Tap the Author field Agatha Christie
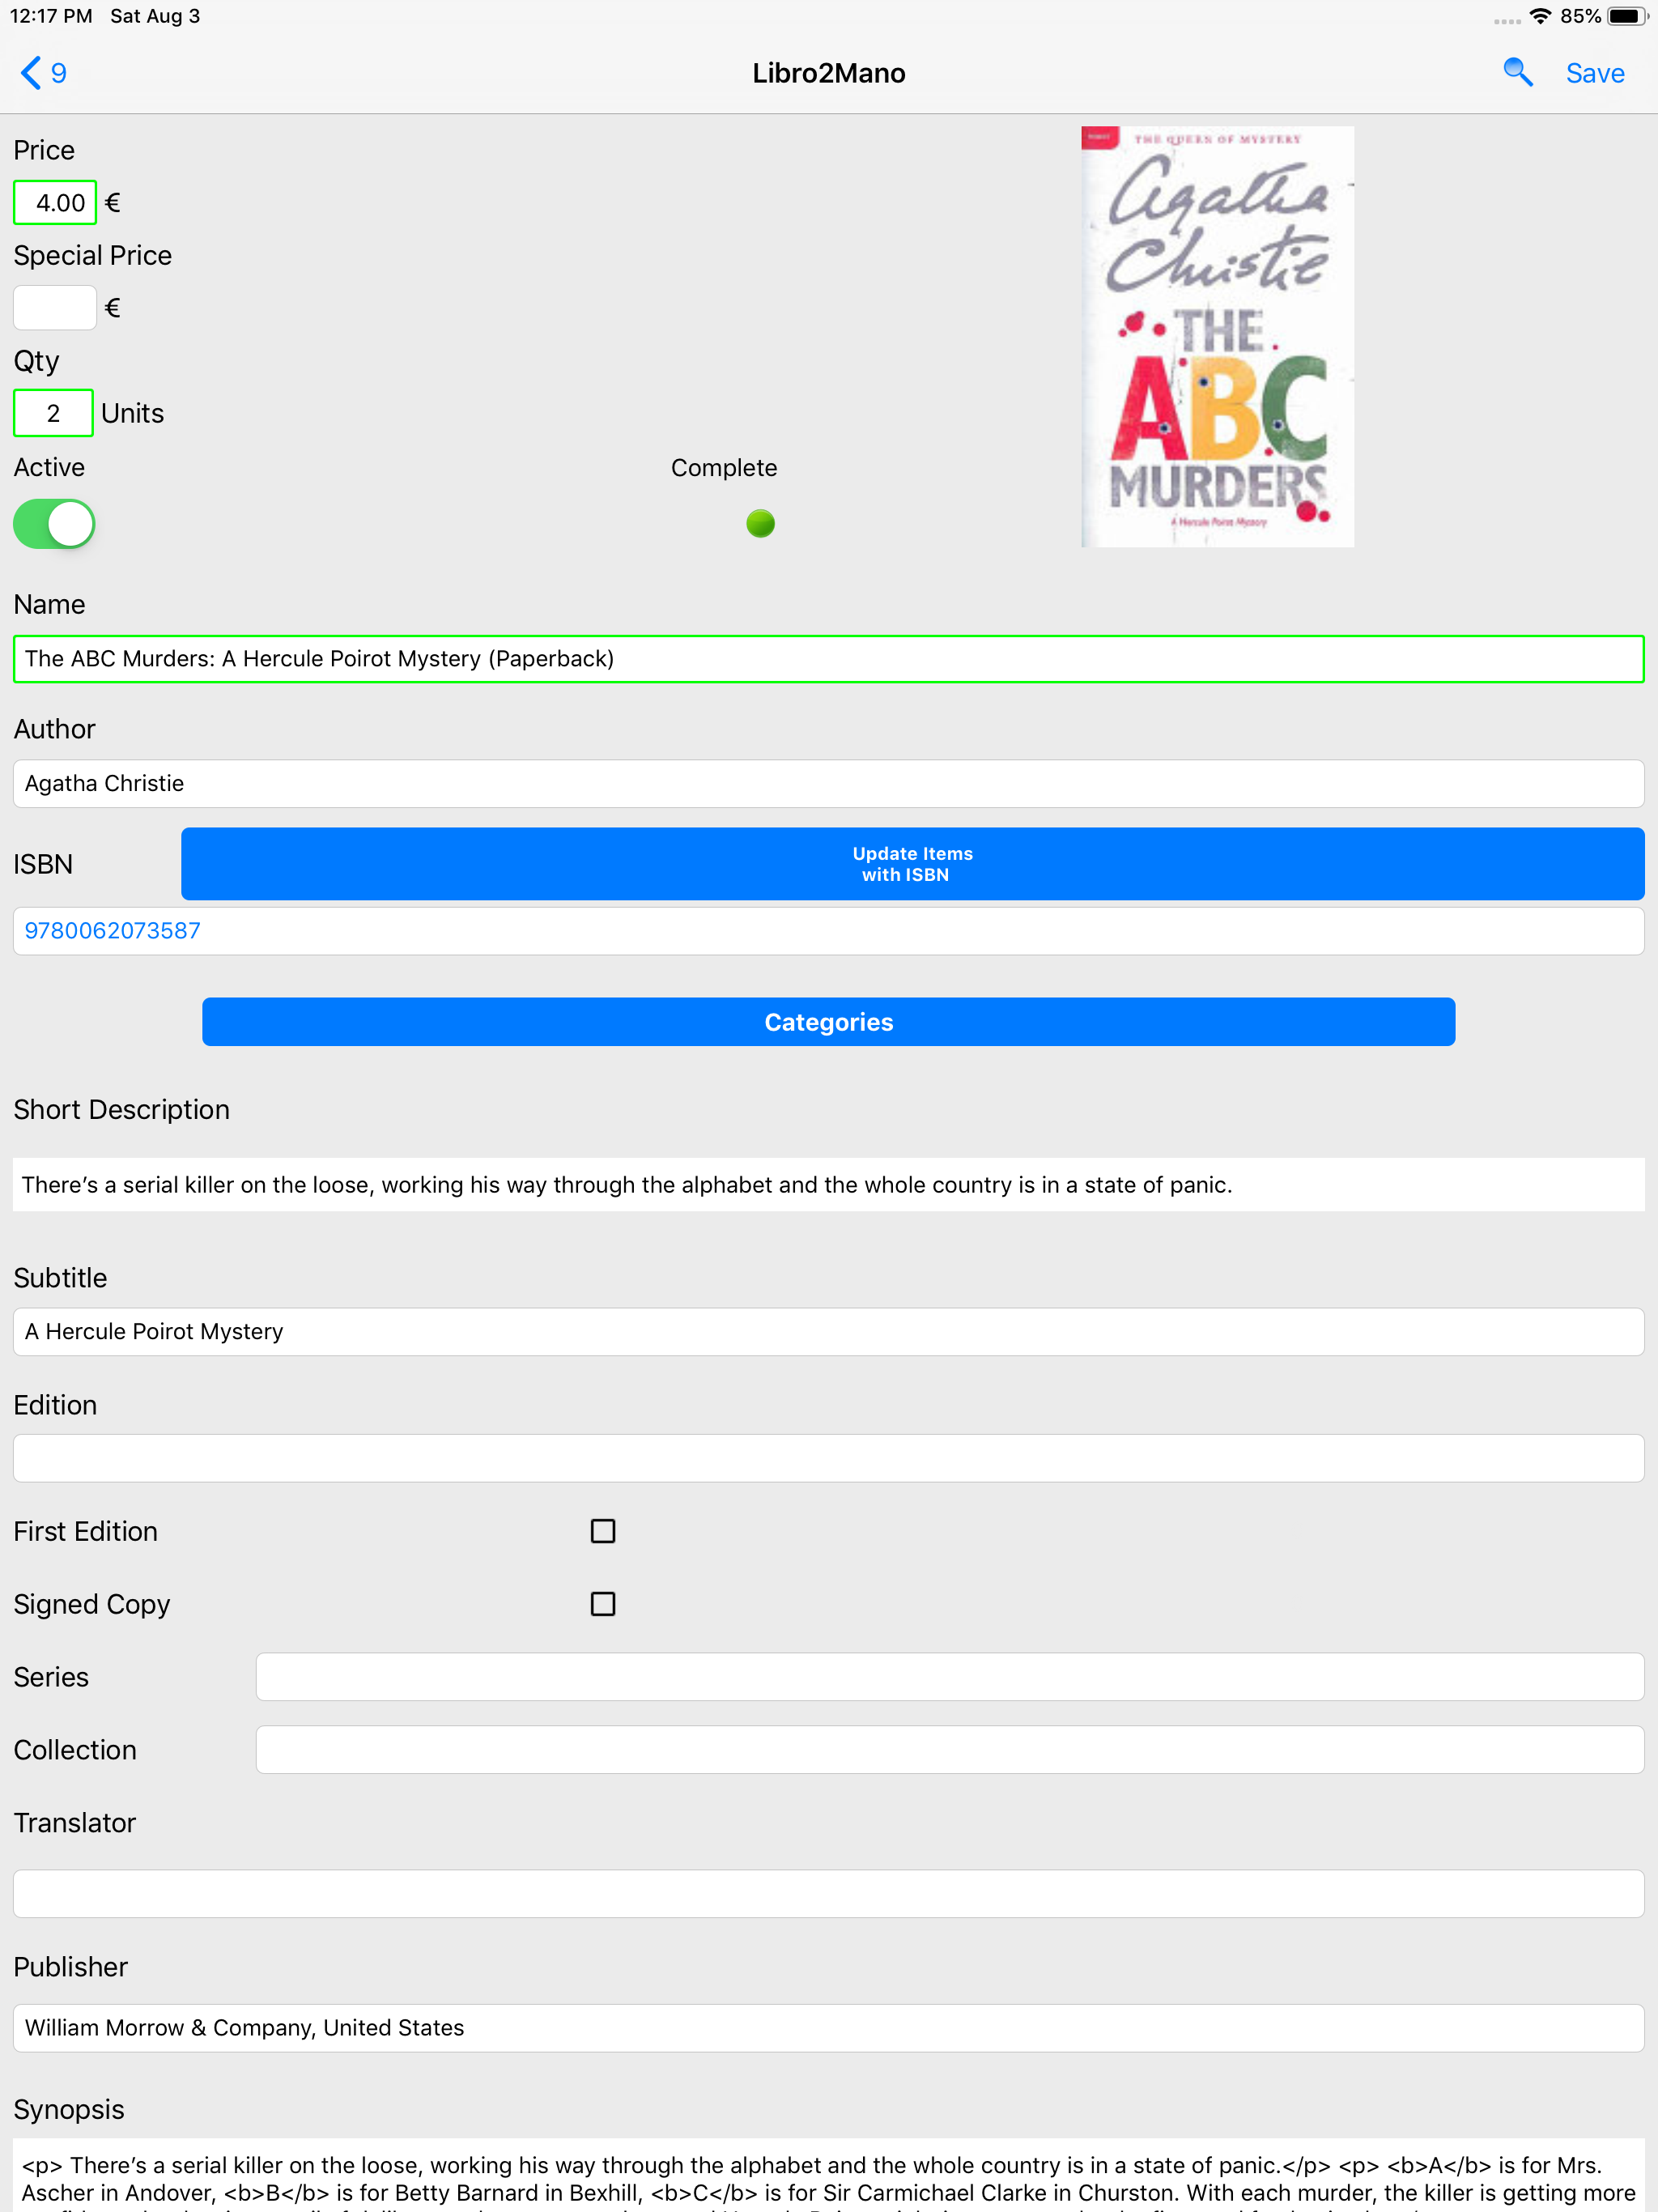 tap(828, 784)
